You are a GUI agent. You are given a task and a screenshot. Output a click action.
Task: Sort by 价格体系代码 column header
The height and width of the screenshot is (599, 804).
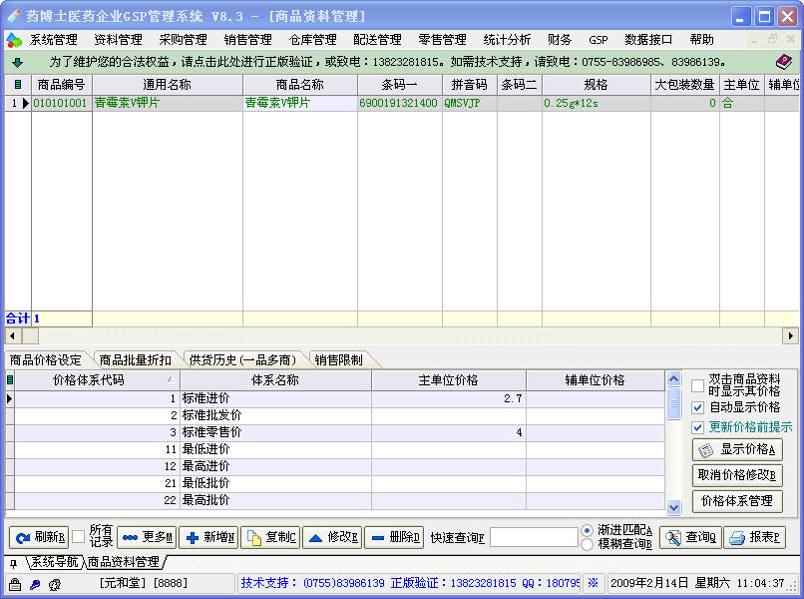pyautogui.click(x=97, y=380)
